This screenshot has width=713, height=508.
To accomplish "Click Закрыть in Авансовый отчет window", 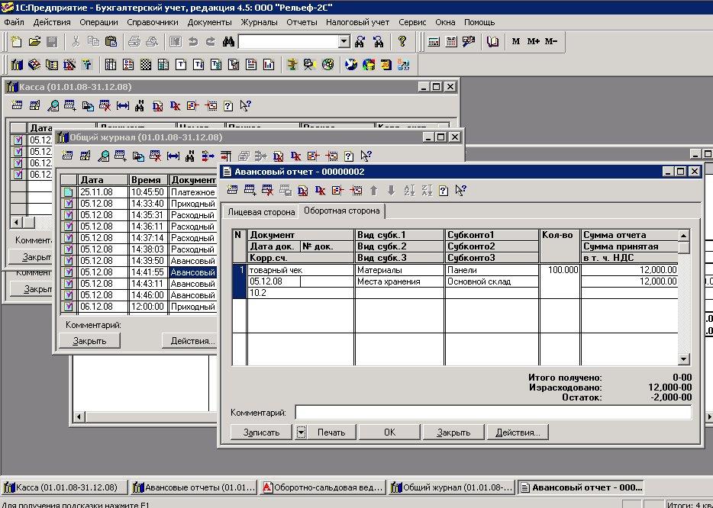I will click(x=453, y=432).
